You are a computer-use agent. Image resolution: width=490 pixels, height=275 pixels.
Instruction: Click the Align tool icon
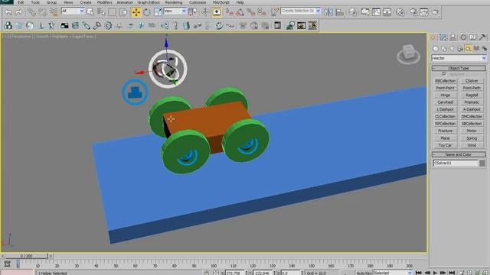339,12
